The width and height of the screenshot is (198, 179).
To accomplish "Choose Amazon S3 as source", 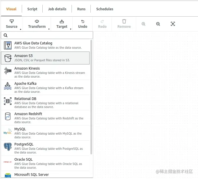I will tap(45, 58).
